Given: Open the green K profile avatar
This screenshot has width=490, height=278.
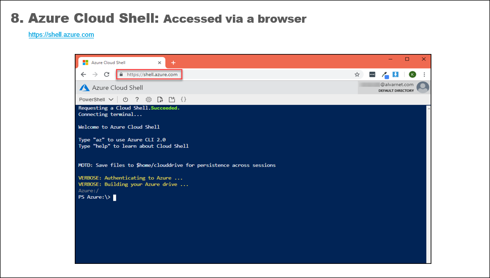Looking at the screenshot, I should tap(413, 75).
